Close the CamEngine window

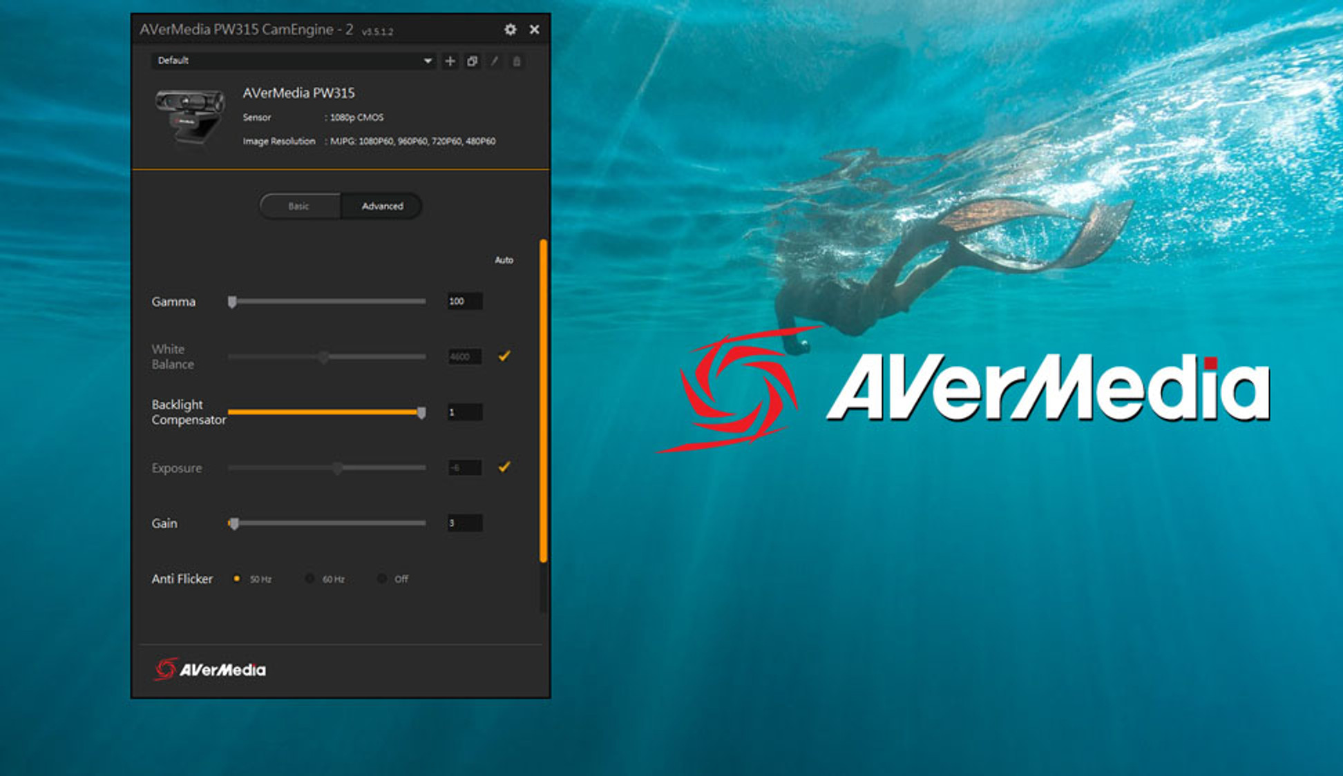[534, 30]
